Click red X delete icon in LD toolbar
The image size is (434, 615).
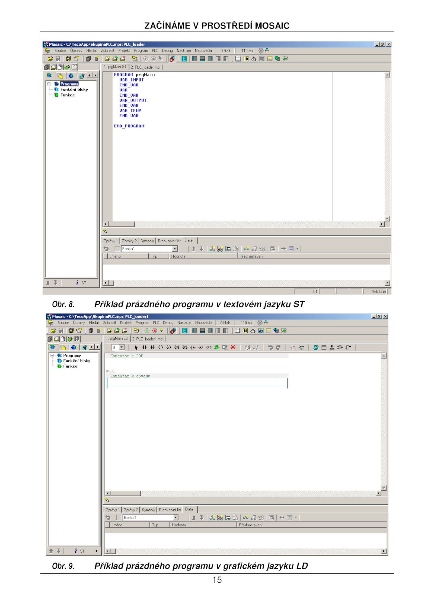coord(233,347)
